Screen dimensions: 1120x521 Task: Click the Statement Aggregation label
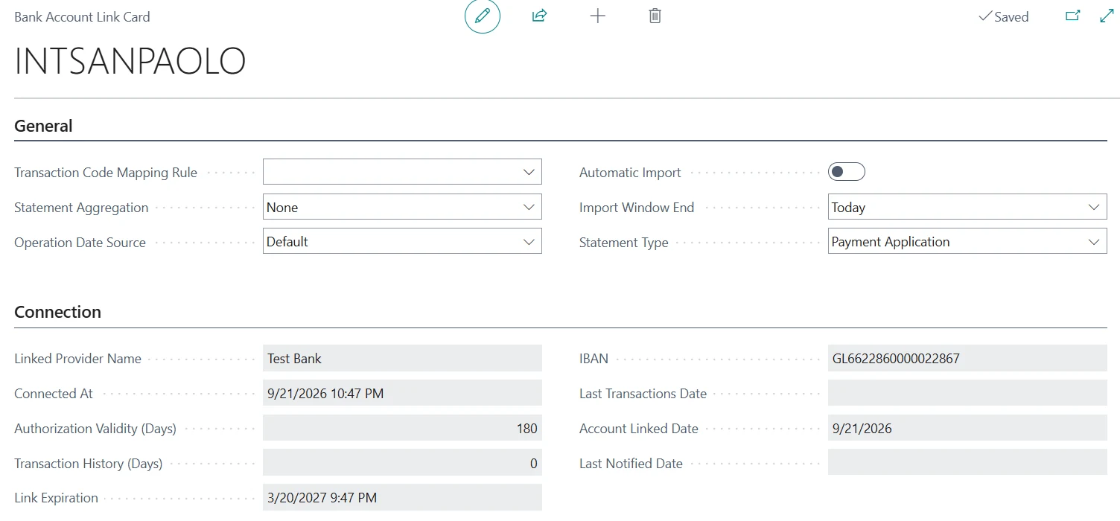tap(81, 208)
